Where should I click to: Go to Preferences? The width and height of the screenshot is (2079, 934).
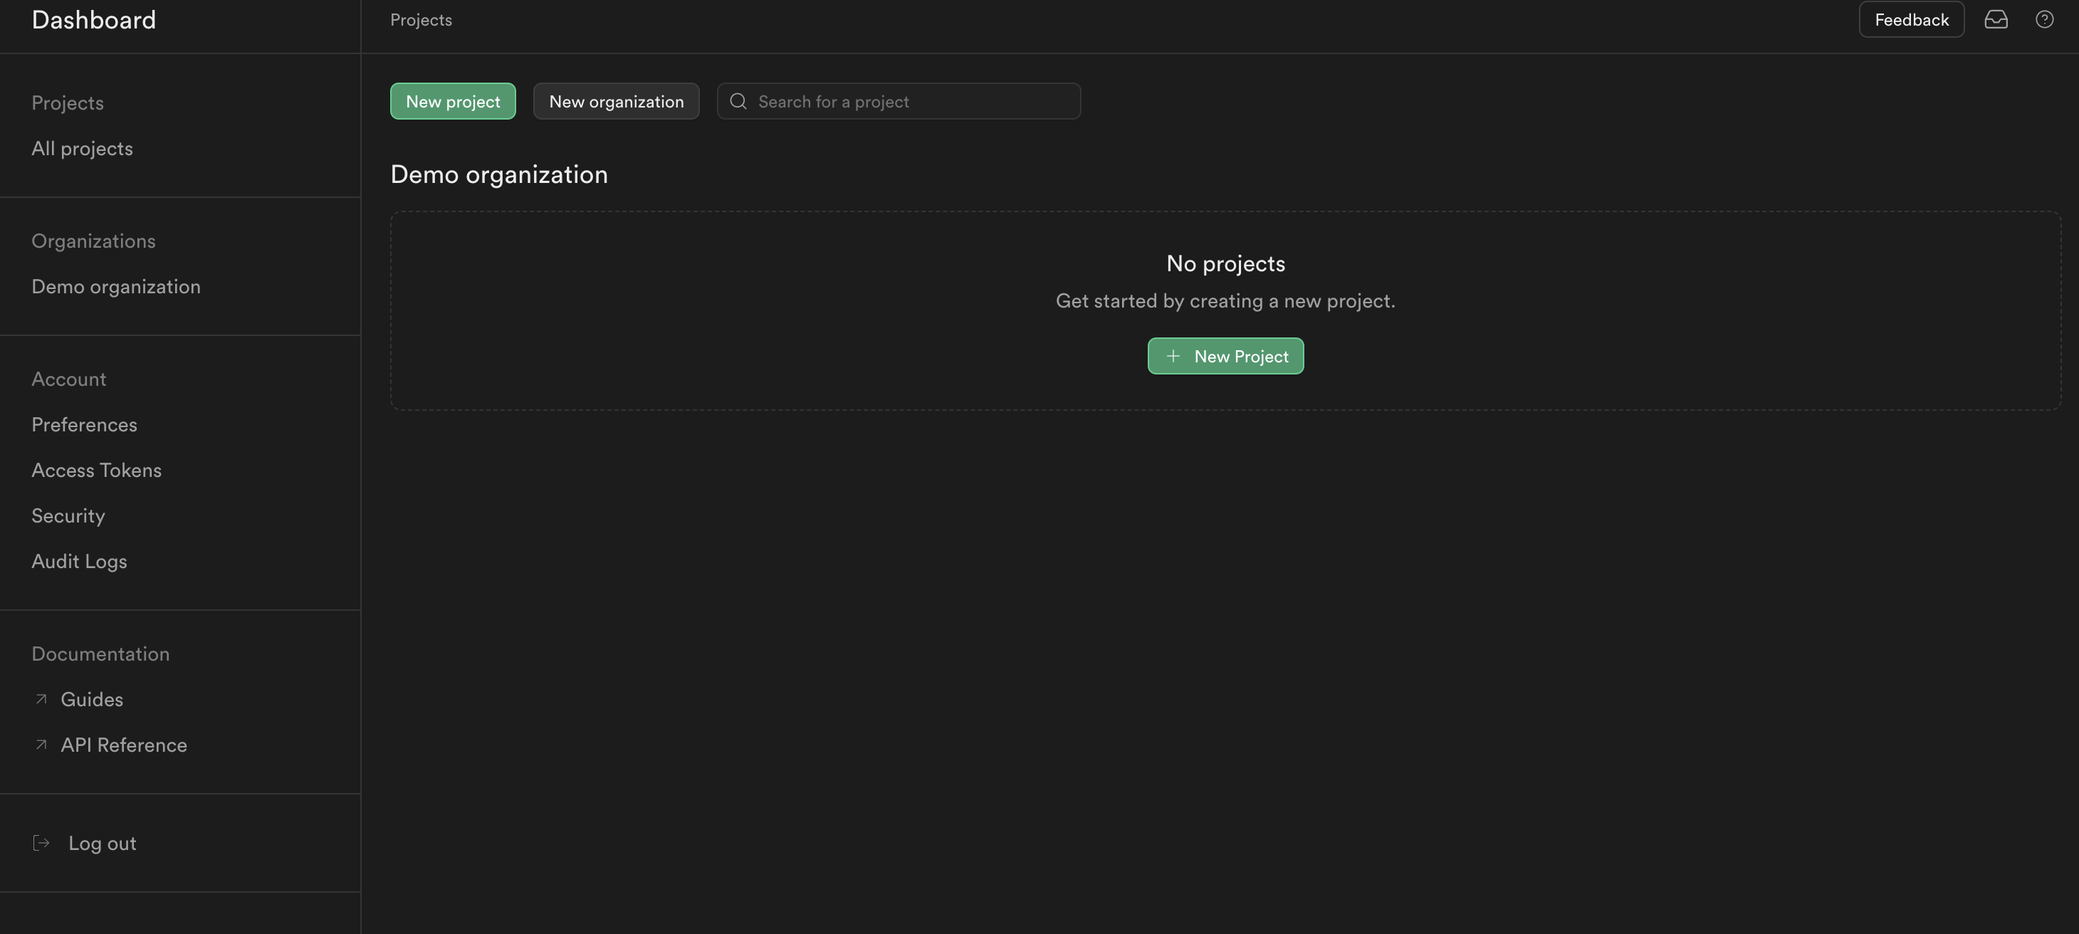tap(84, 424)
